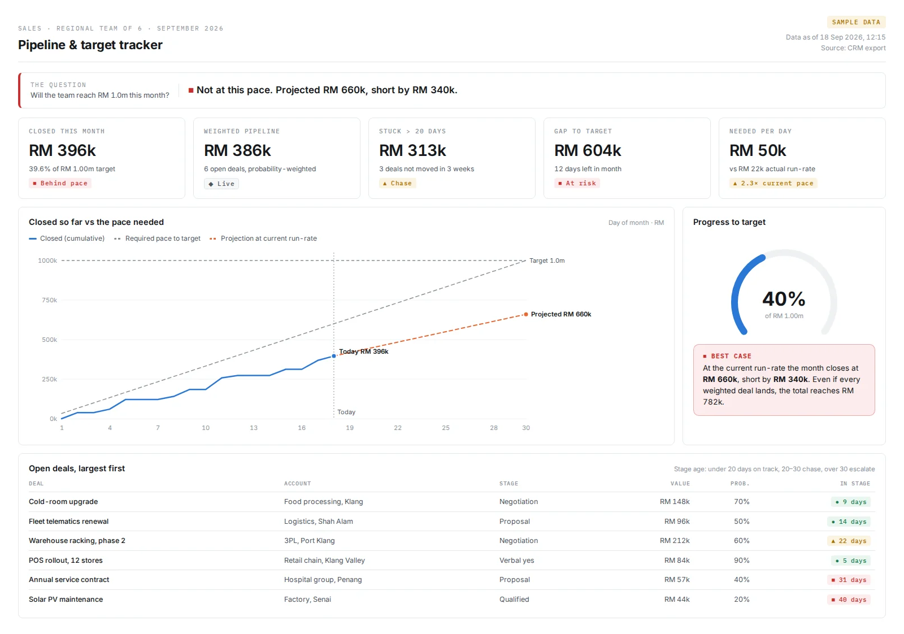This screenshot has width=904, height=634.
Task: Open the "POS rollout, 12 stores" deal
Action: (x=66, y=561)
